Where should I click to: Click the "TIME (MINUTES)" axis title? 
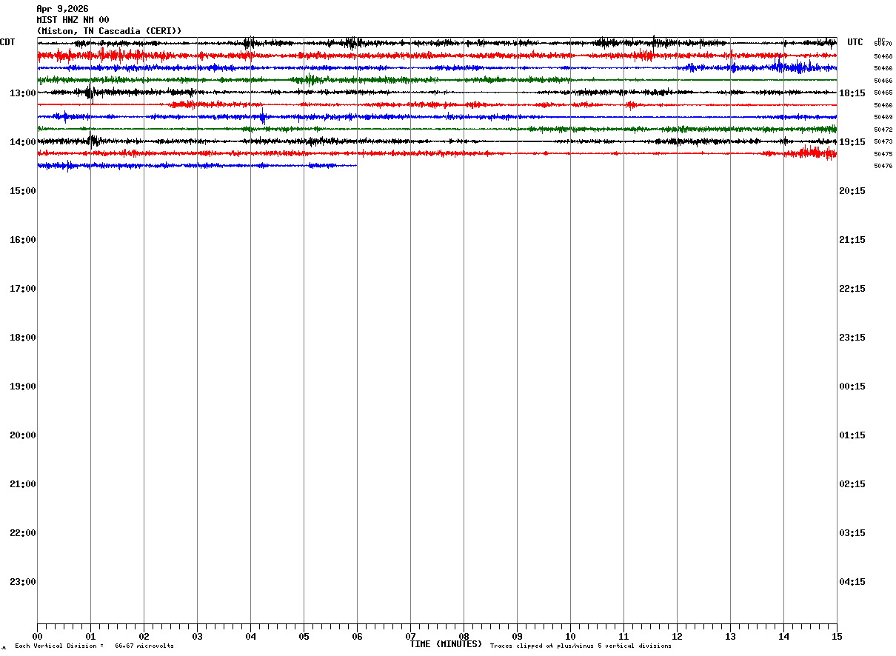point(446,644)
